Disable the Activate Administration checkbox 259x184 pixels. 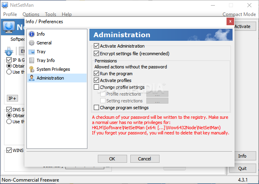(x=96, y=46)
